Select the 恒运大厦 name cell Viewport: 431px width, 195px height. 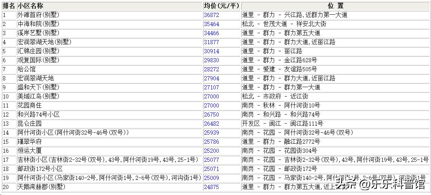pos(110,151)
